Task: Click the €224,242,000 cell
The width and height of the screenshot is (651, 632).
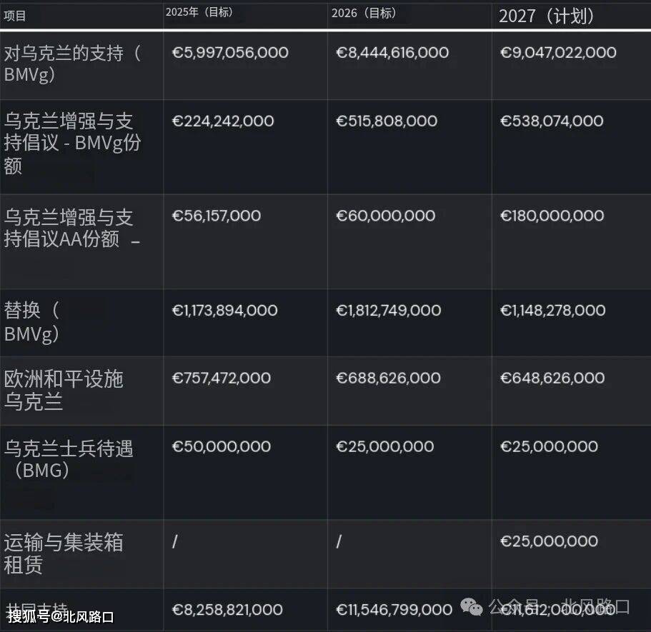Action: 223,121
